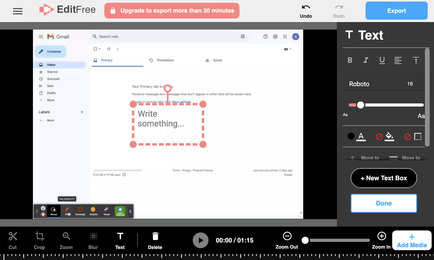Screen dimensions: 434x260
Task: Open the vertical text position options
Action: pyautogui.click(x=416, y=60)
